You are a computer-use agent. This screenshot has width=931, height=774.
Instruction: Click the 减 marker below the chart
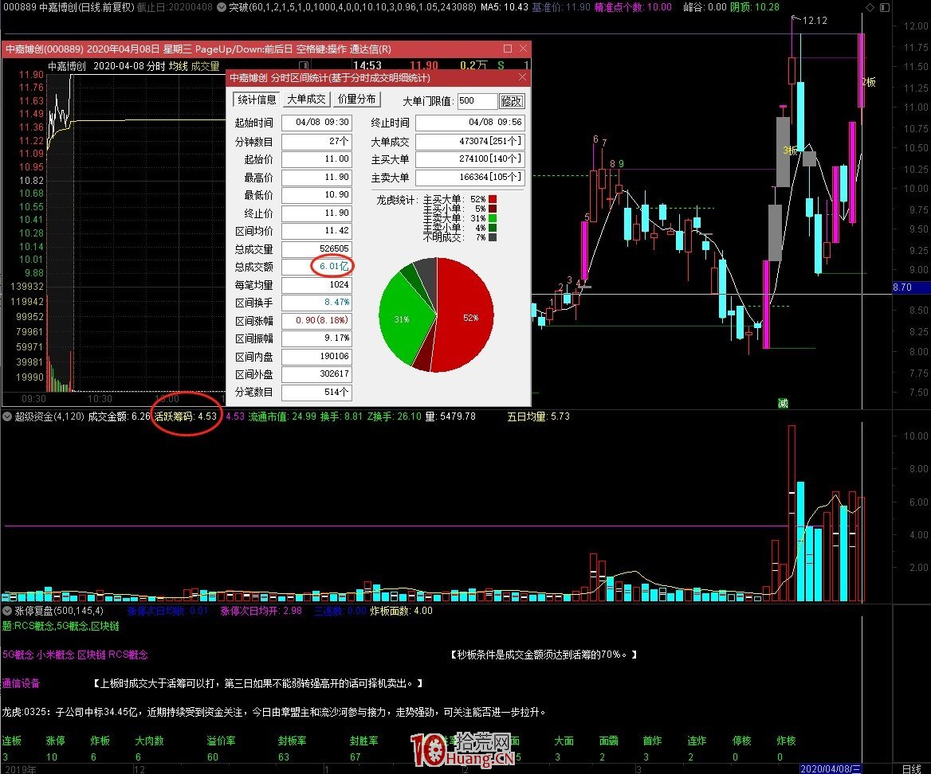(x=784, y=403)
